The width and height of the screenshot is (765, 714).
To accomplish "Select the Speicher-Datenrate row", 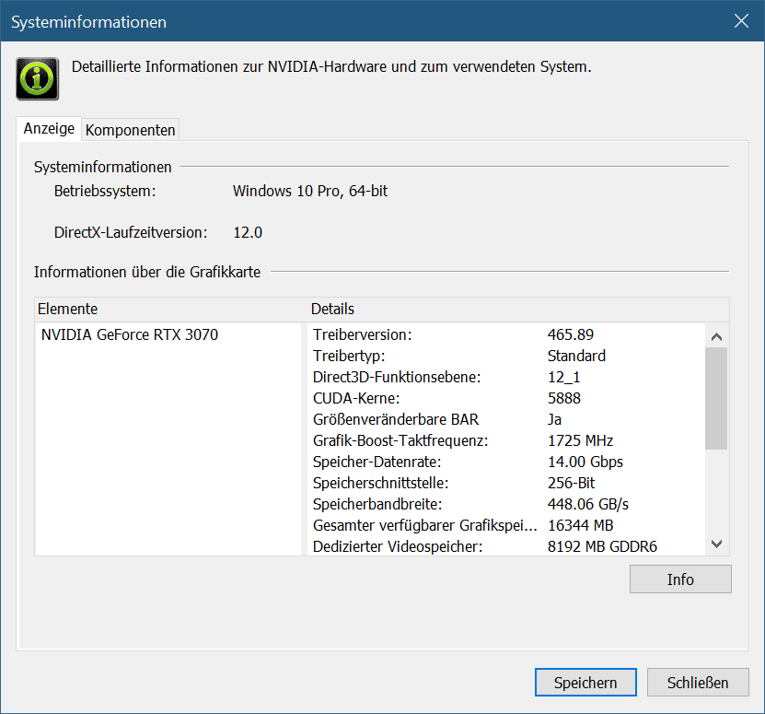I will coord(506,462).
